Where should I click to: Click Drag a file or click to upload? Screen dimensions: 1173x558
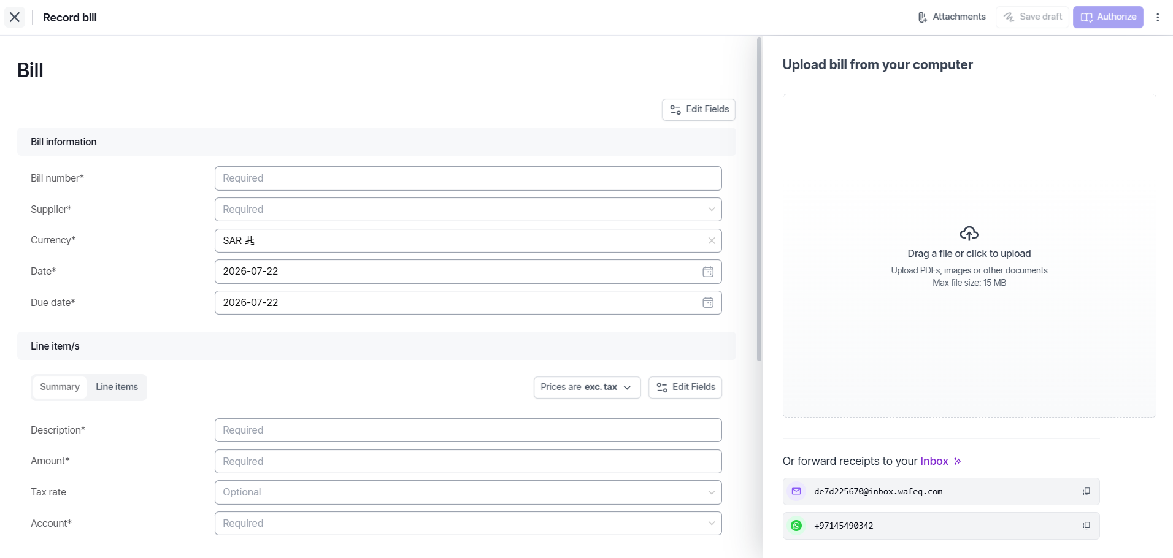click(x=969, y=254)
